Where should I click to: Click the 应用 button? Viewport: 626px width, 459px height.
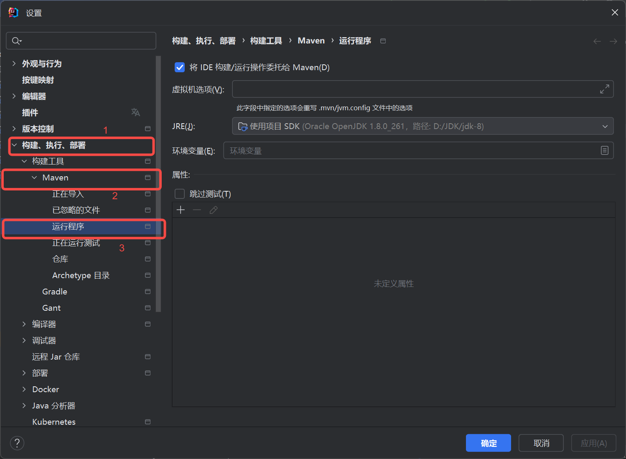[x=593, y=443]
